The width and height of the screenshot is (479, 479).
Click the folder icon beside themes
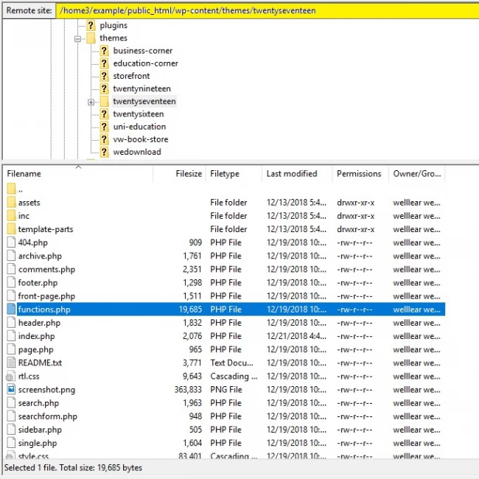(91, 38)
